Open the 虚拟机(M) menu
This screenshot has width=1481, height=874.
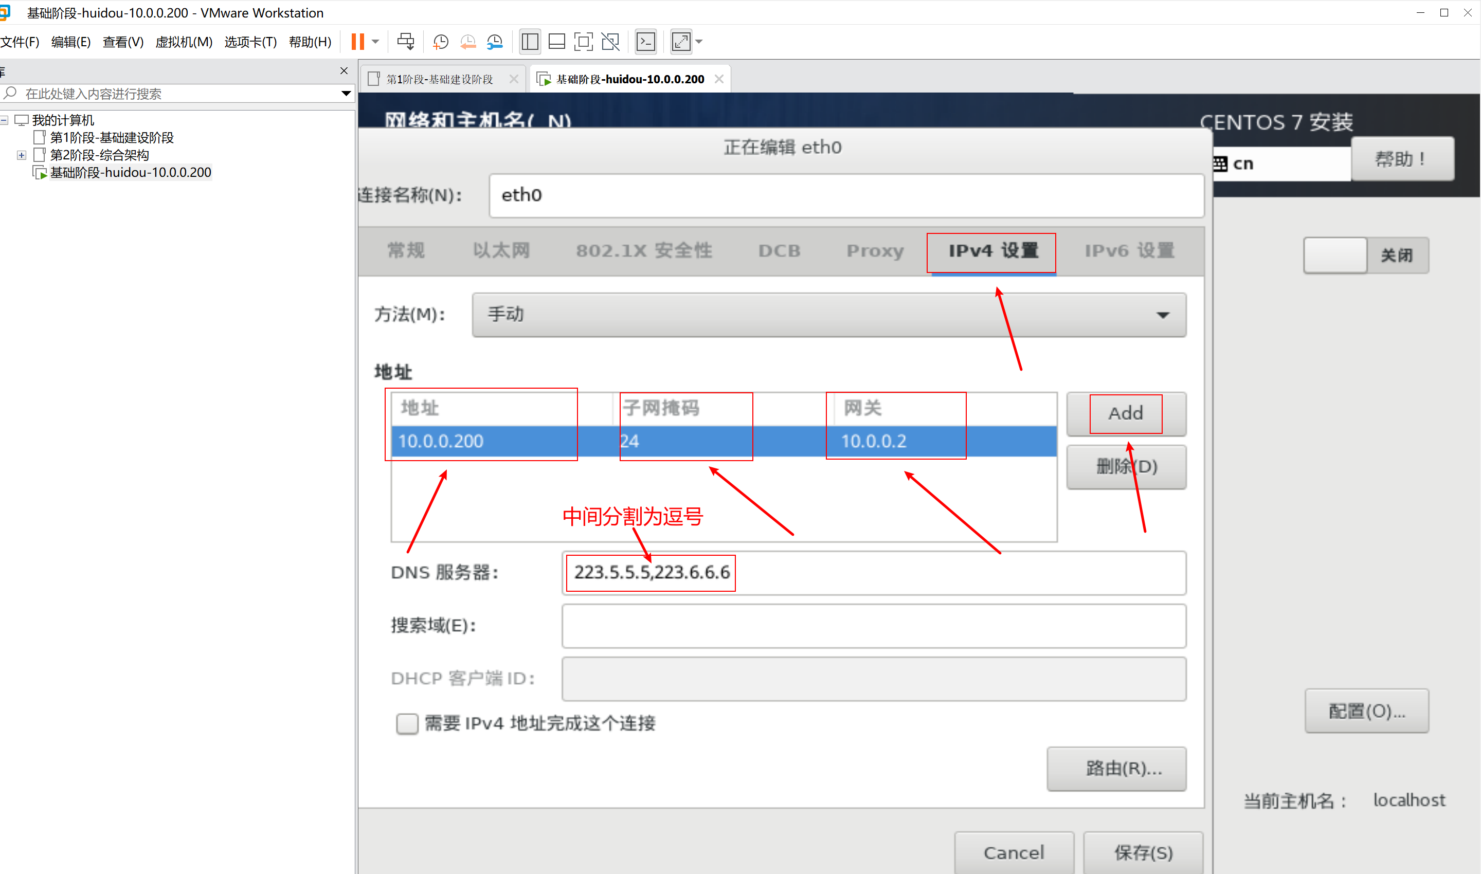click(x=183, y=42)
